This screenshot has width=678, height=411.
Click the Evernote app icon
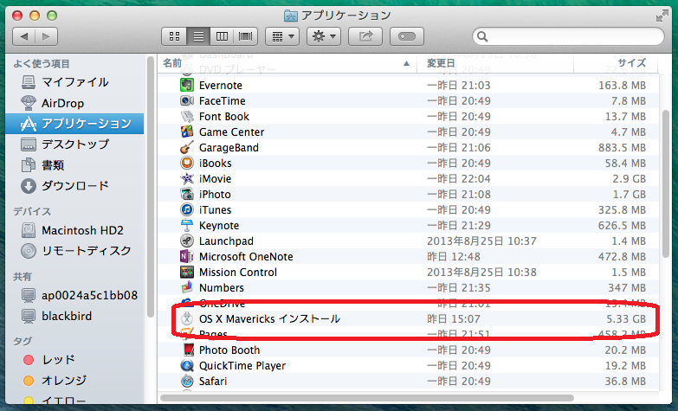pos(187,85)
